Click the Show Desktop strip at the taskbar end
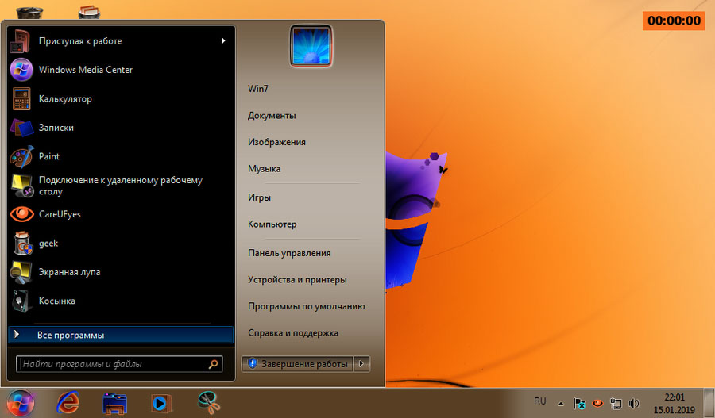Screen dimensions: 715x418 pyautogui.click(x=709, y=403)
